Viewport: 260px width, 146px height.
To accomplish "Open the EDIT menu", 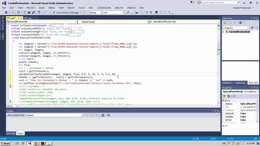I will [12, 8].
